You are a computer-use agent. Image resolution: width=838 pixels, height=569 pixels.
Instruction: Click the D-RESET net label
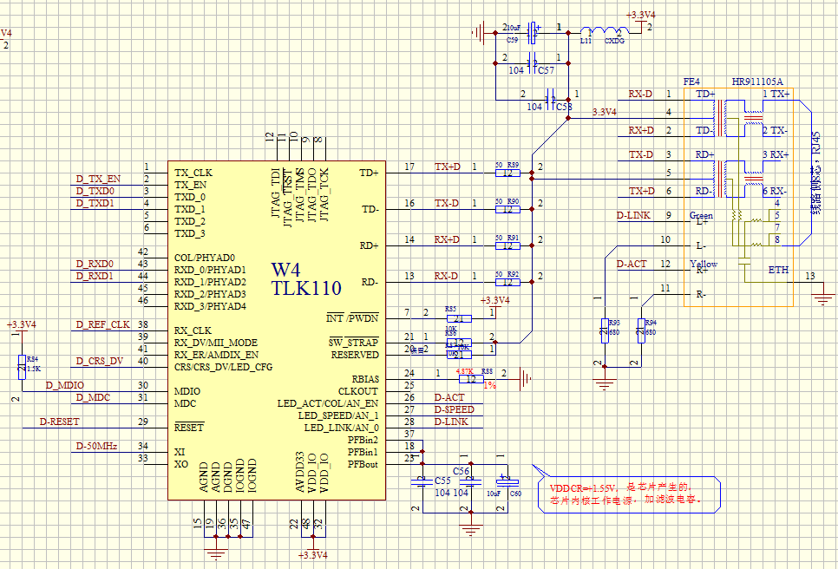(x=59, y=422)
